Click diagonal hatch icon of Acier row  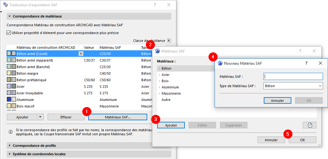tap(9, 87)
